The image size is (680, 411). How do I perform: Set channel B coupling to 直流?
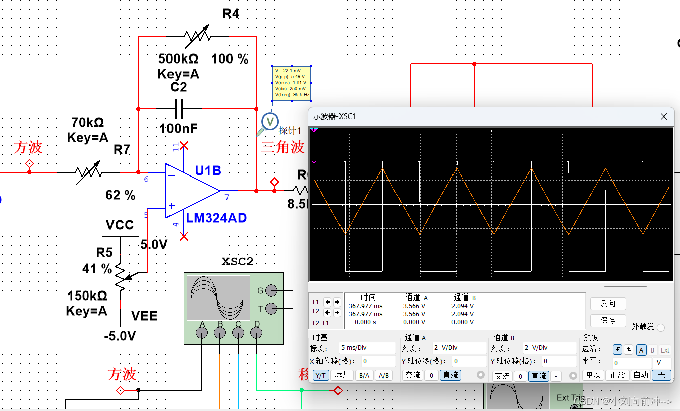click(x=539, y=376)
